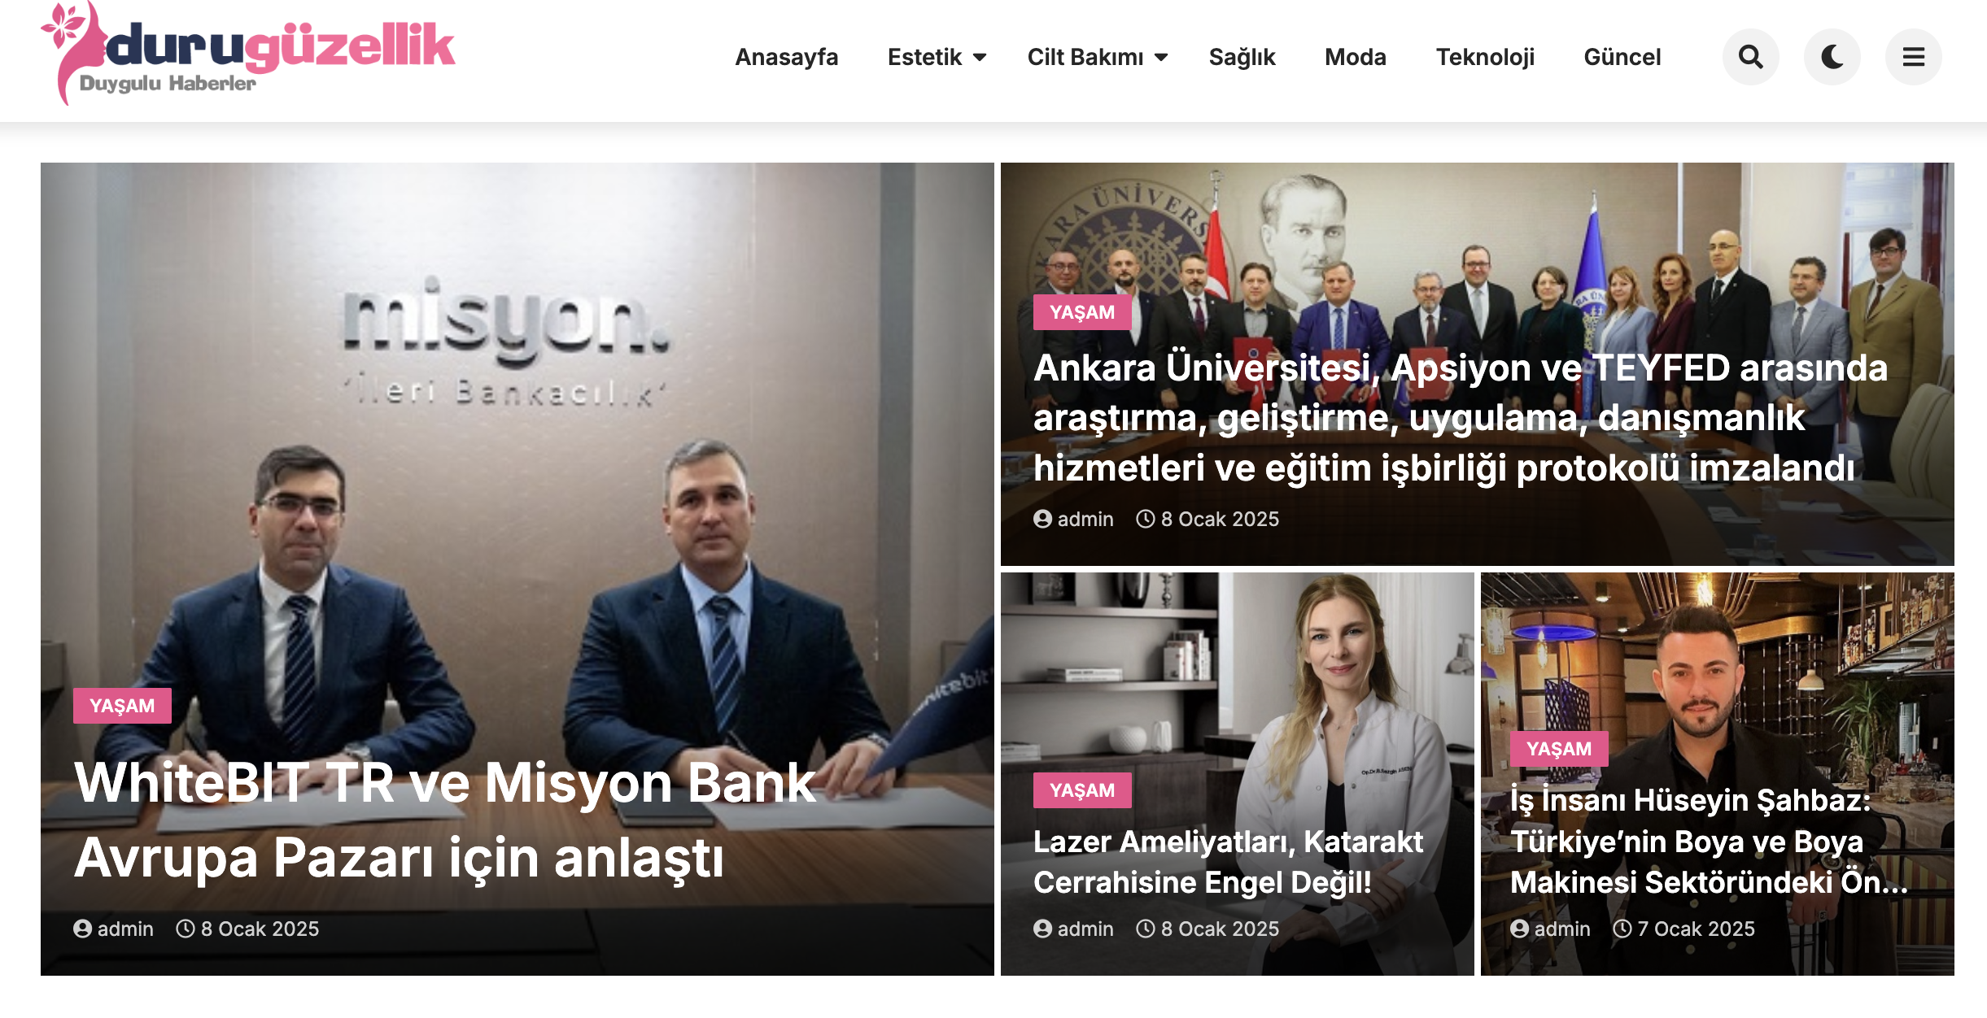Go to the Anasayfa menu item

[x=786, y=57]
